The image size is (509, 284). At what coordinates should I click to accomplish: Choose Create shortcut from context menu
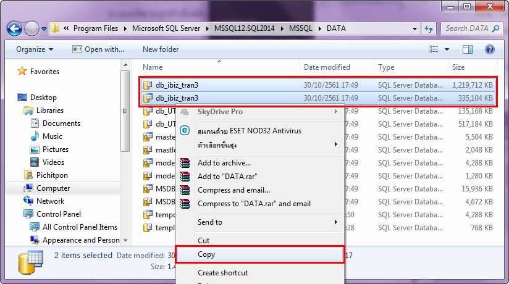pos(259,273)
